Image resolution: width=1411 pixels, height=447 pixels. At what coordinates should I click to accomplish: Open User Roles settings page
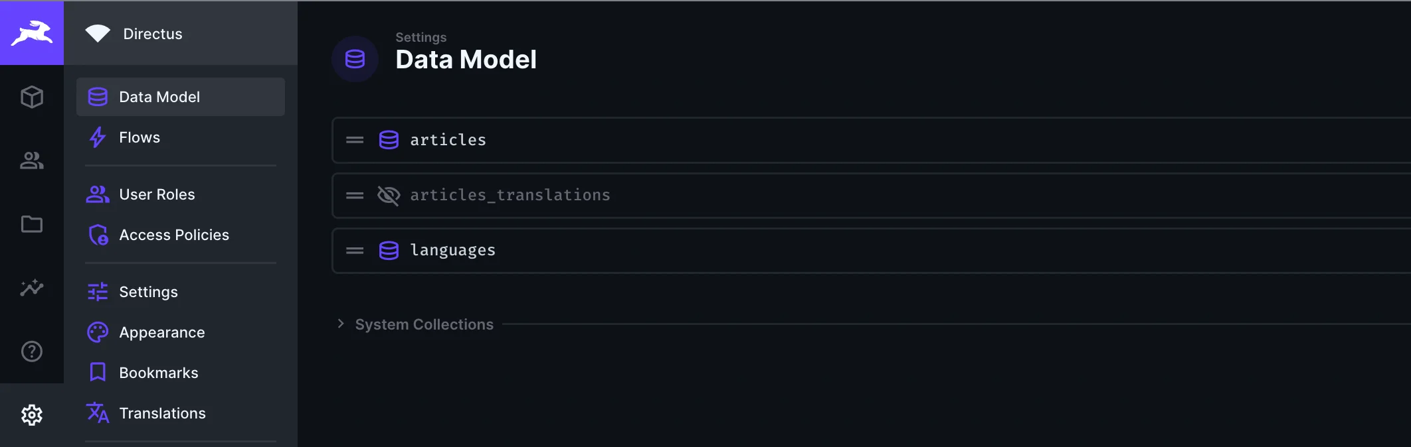click(x=157, y=194)
